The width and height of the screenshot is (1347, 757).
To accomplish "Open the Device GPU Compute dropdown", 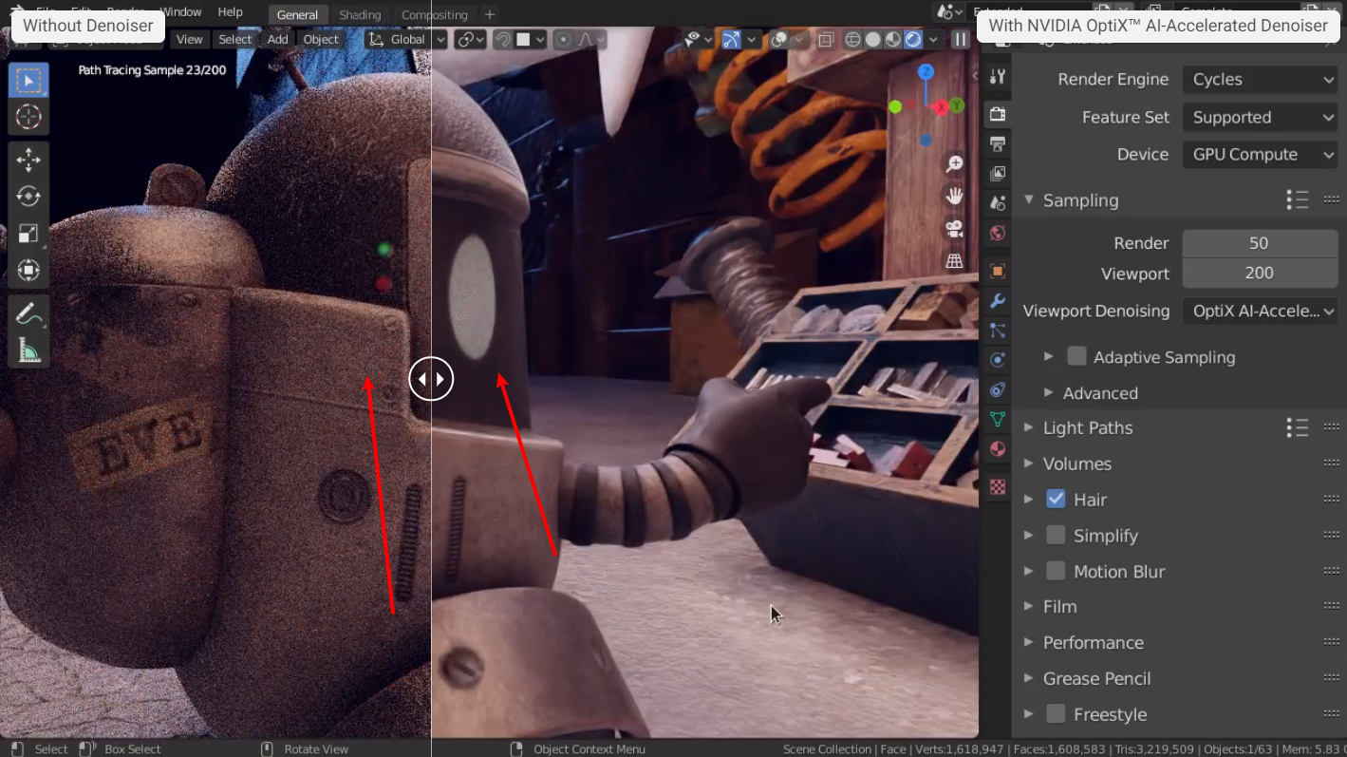I will pyautogui.click(x=1260, y=154).
